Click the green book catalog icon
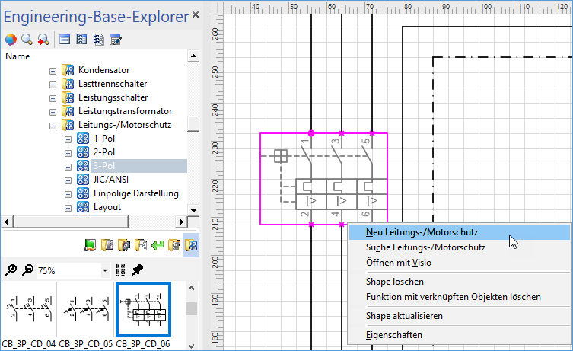 (x=91, y=245)
